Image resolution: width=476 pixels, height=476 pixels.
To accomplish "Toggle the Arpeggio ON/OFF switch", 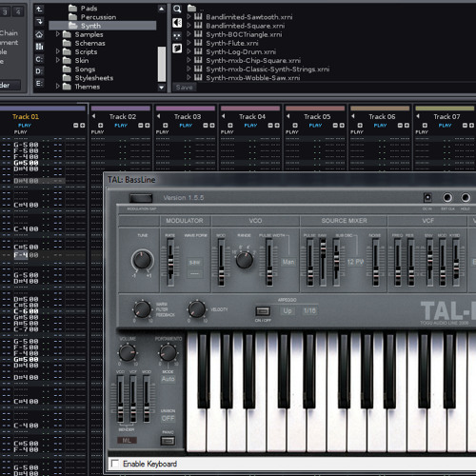I will [263, 310].
